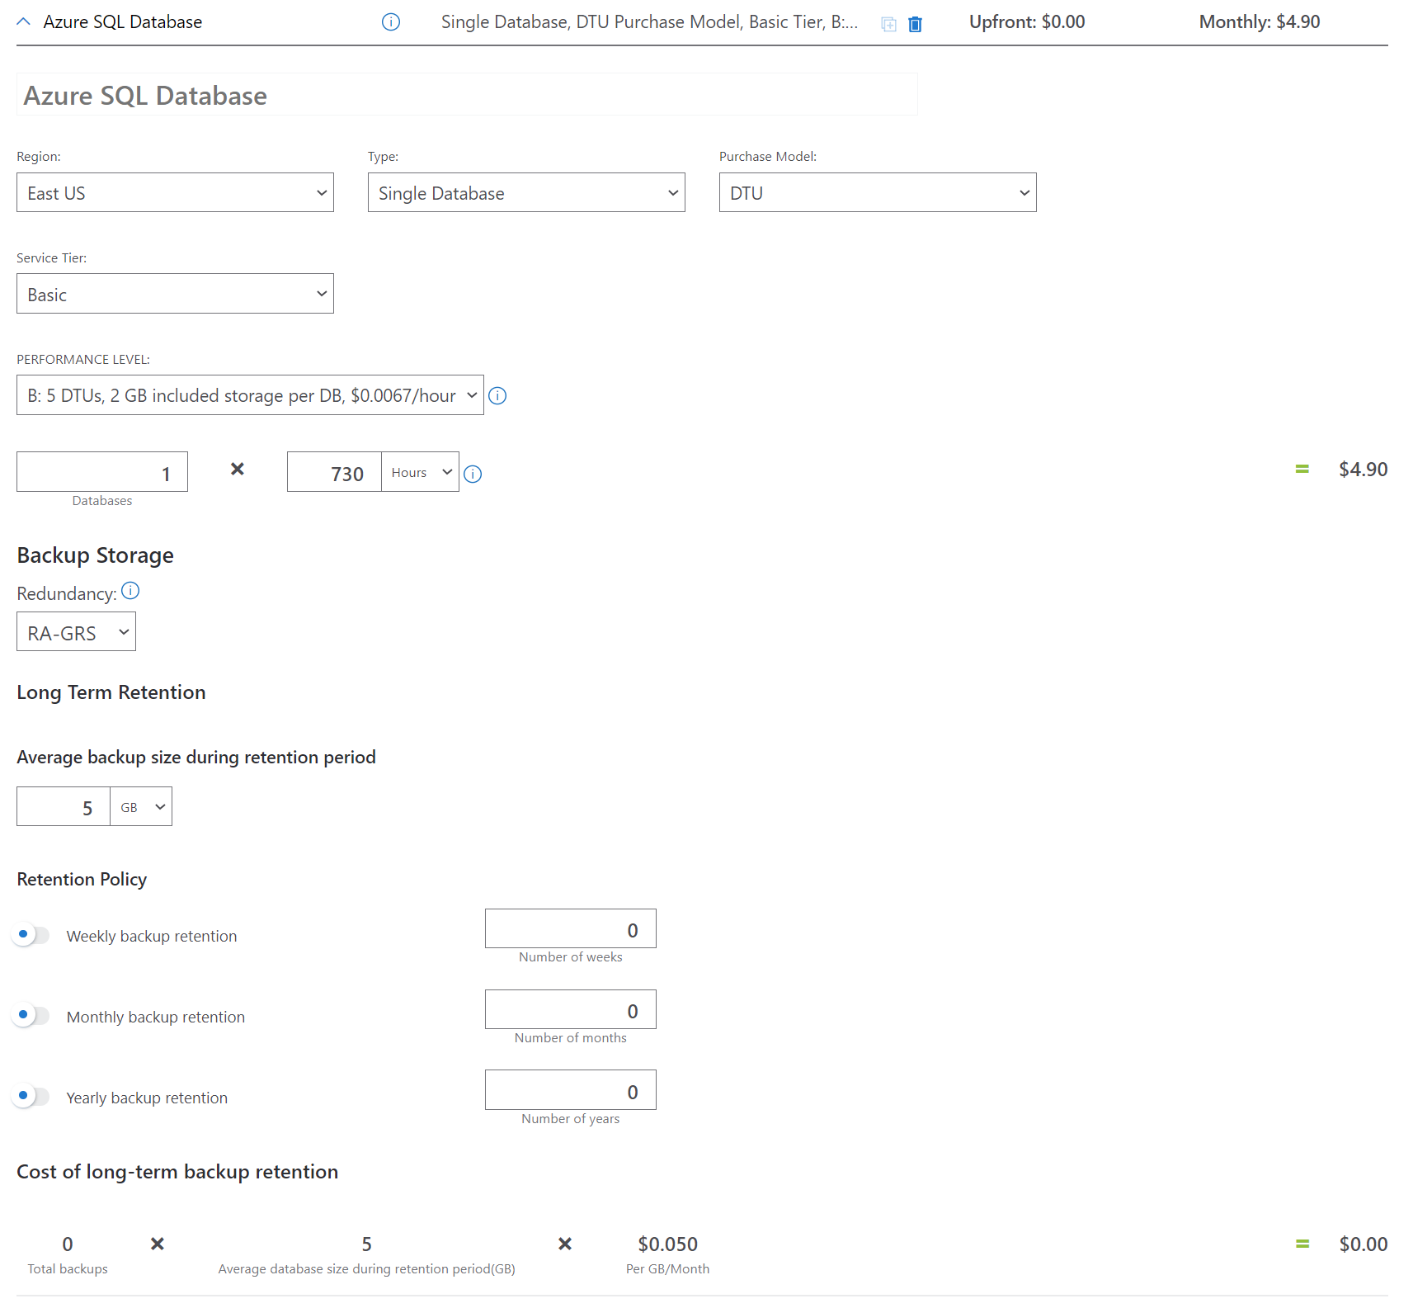This screenshot has height=1308, width=1413.
Task: Click the Single Database, DTU Purchase Model summary
Action: [x=650, y=22]
